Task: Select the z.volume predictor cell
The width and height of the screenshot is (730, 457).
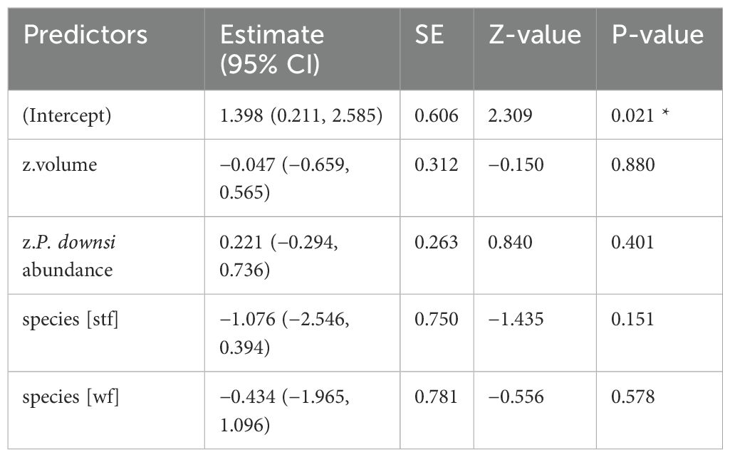Action: pyautogui.click(x=60, y=165)
